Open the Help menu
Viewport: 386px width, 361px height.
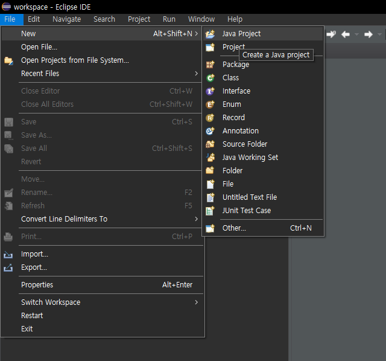click(235, 19)
